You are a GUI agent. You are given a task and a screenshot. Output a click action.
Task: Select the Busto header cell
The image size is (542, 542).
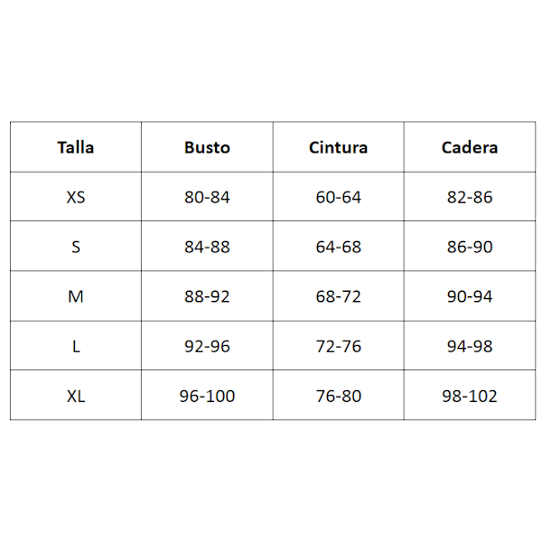point(207,147)
